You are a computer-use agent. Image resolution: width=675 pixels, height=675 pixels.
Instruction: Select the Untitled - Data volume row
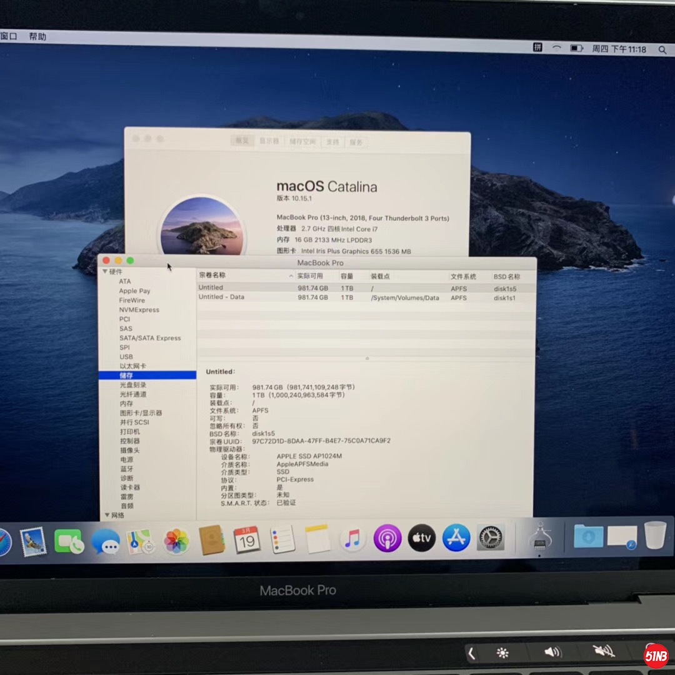221,297
